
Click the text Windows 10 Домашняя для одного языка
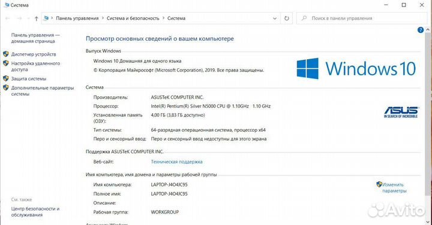pyautogui.click(x=137, y=61)
